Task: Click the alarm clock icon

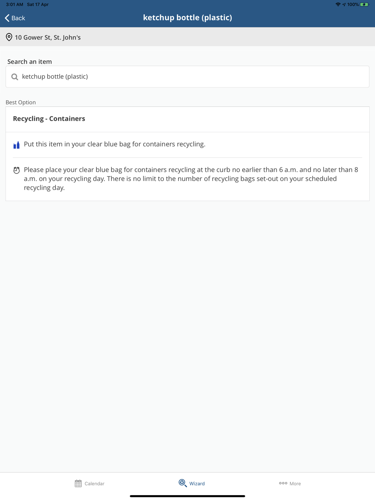Action: [16, 170]
